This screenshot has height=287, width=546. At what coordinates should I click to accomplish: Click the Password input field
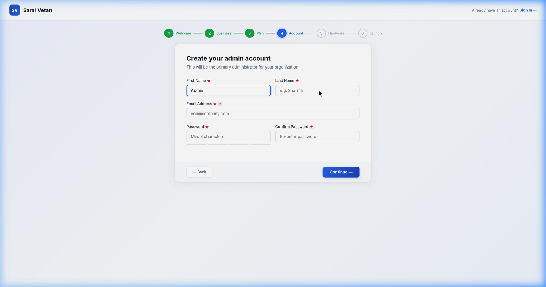click(229, 137)
